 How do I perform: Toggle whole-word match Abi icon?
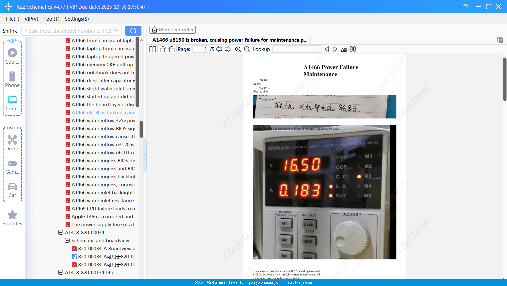click(x=344, y=49)
